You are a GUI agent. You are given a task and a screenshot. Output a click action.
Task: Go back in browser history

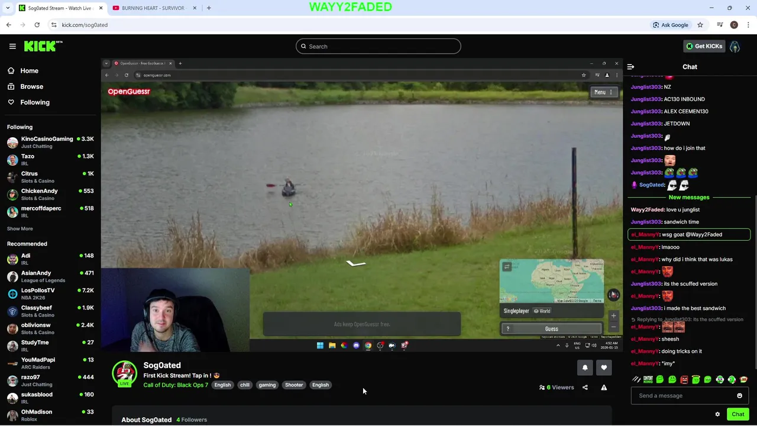[x=8, y=25]
